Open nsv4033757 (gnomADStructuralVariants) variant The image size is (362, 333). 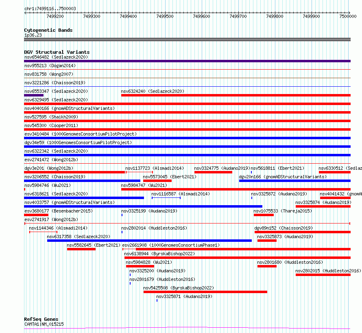[x=70, y=202]
